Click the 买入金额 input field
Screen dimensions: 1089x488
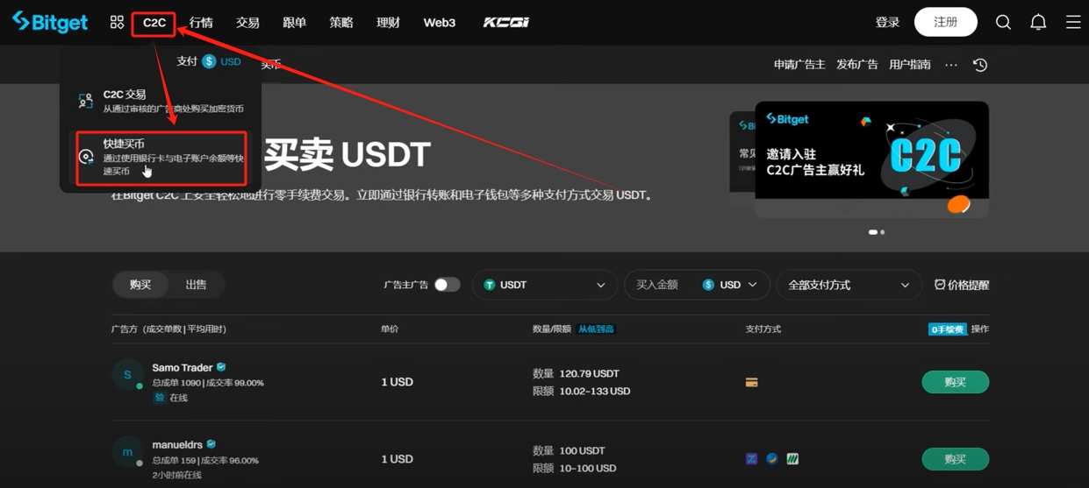pos(658,285)
